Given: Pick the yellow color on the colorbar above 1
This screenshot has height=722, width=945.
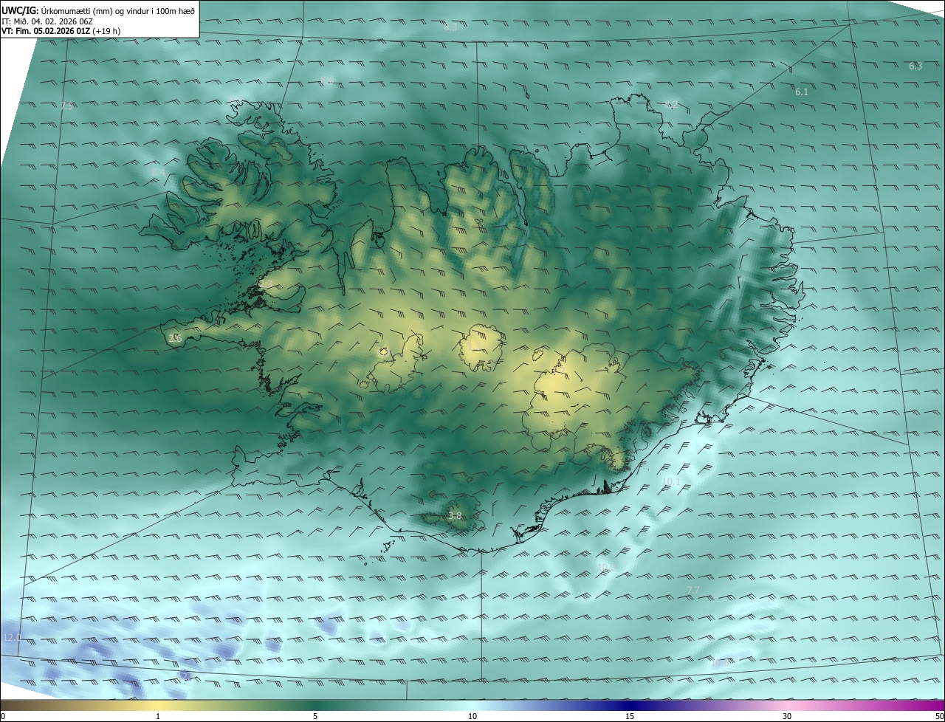Looking at the screenshot, I should point(158,705).
